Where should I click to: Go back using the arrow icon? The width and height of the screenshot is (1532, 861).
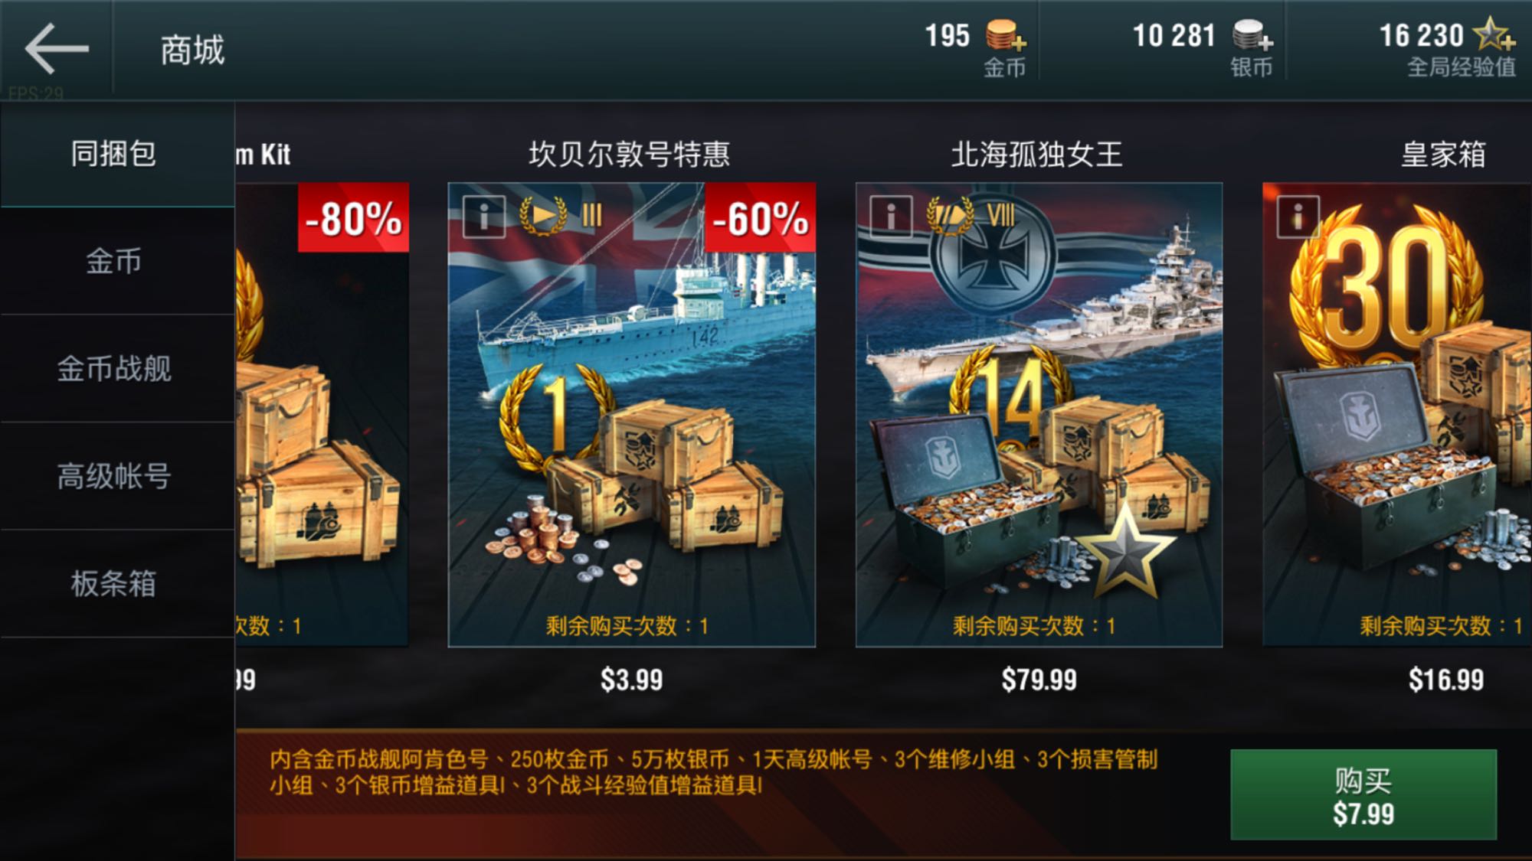pyautogui.click(x=57, y=49)
